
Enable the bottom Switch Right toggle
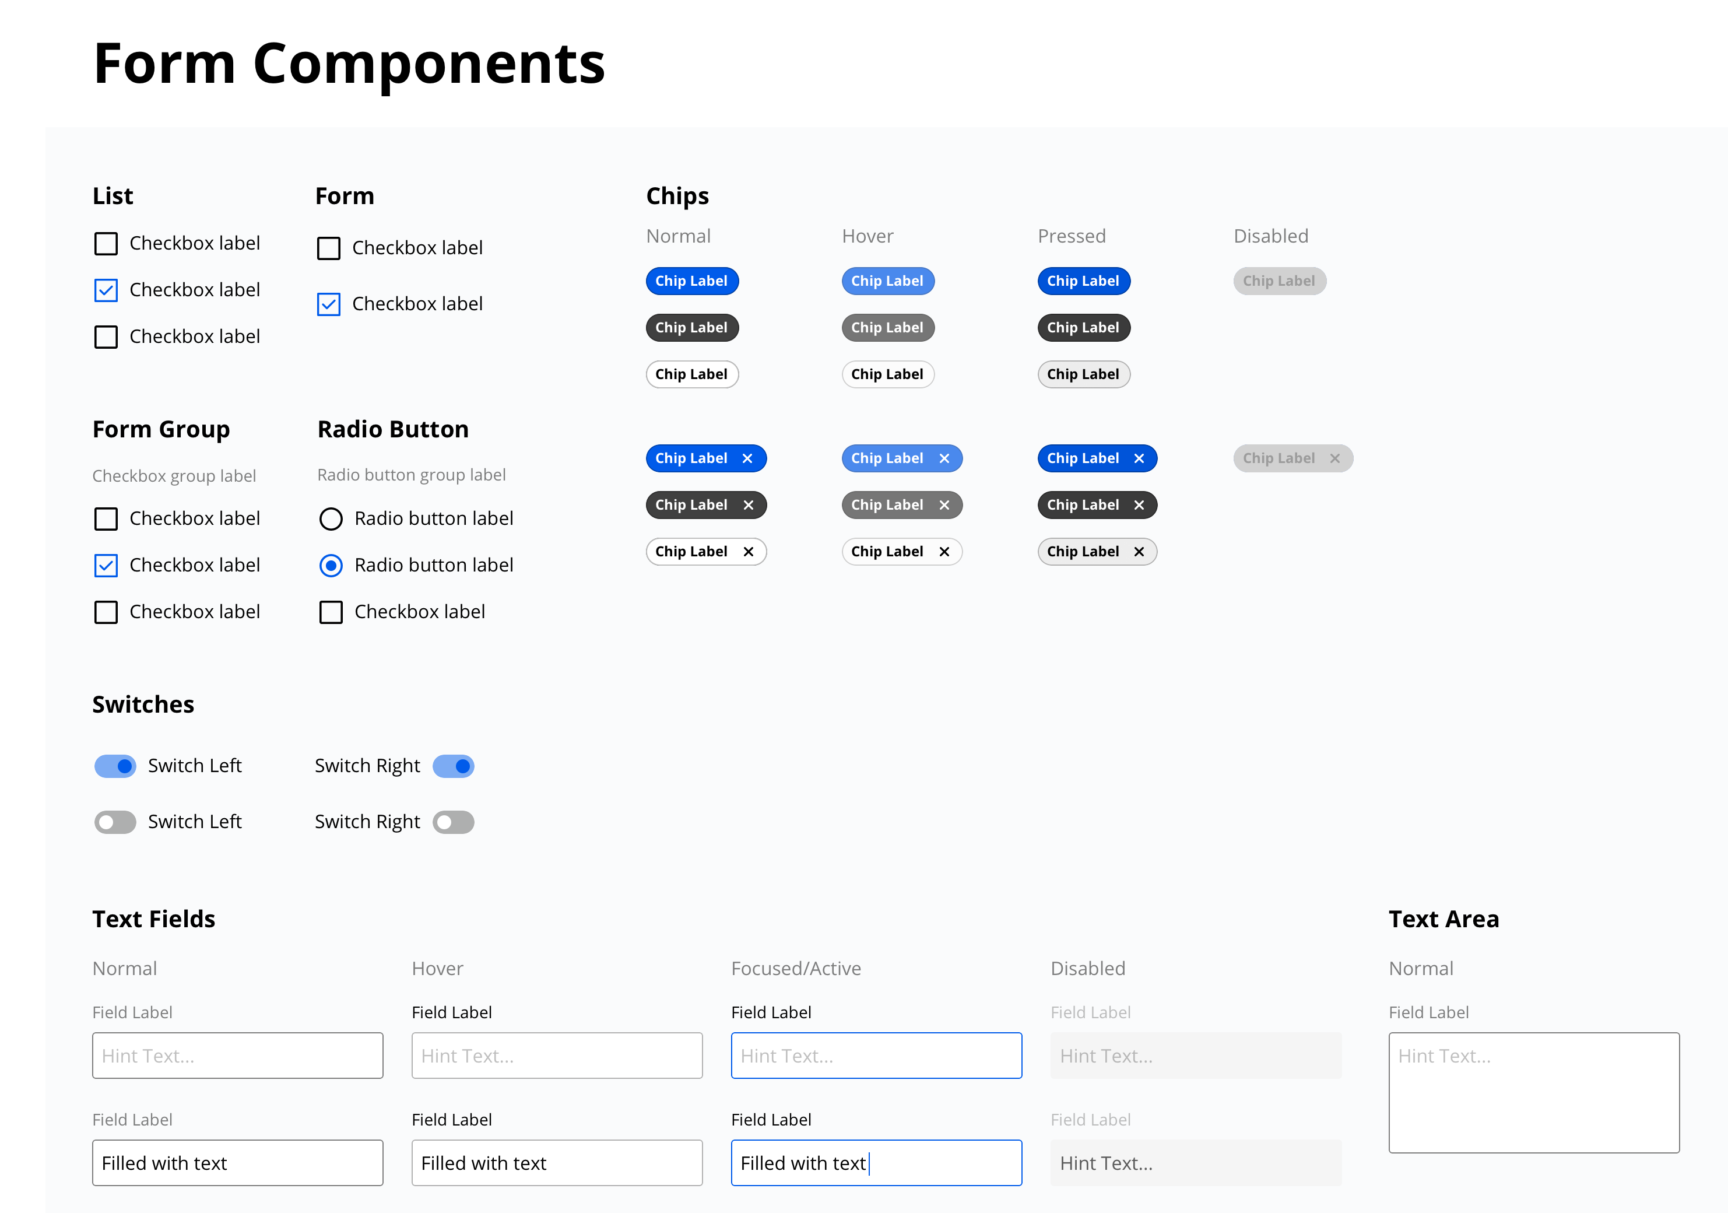[453, 822]
